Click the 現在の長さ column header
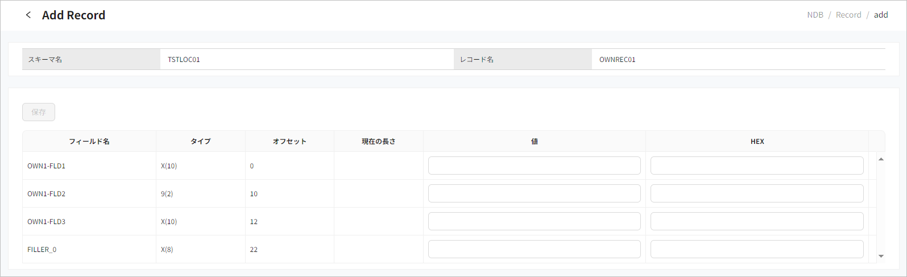Screen dimensions: 907x277 378,142
